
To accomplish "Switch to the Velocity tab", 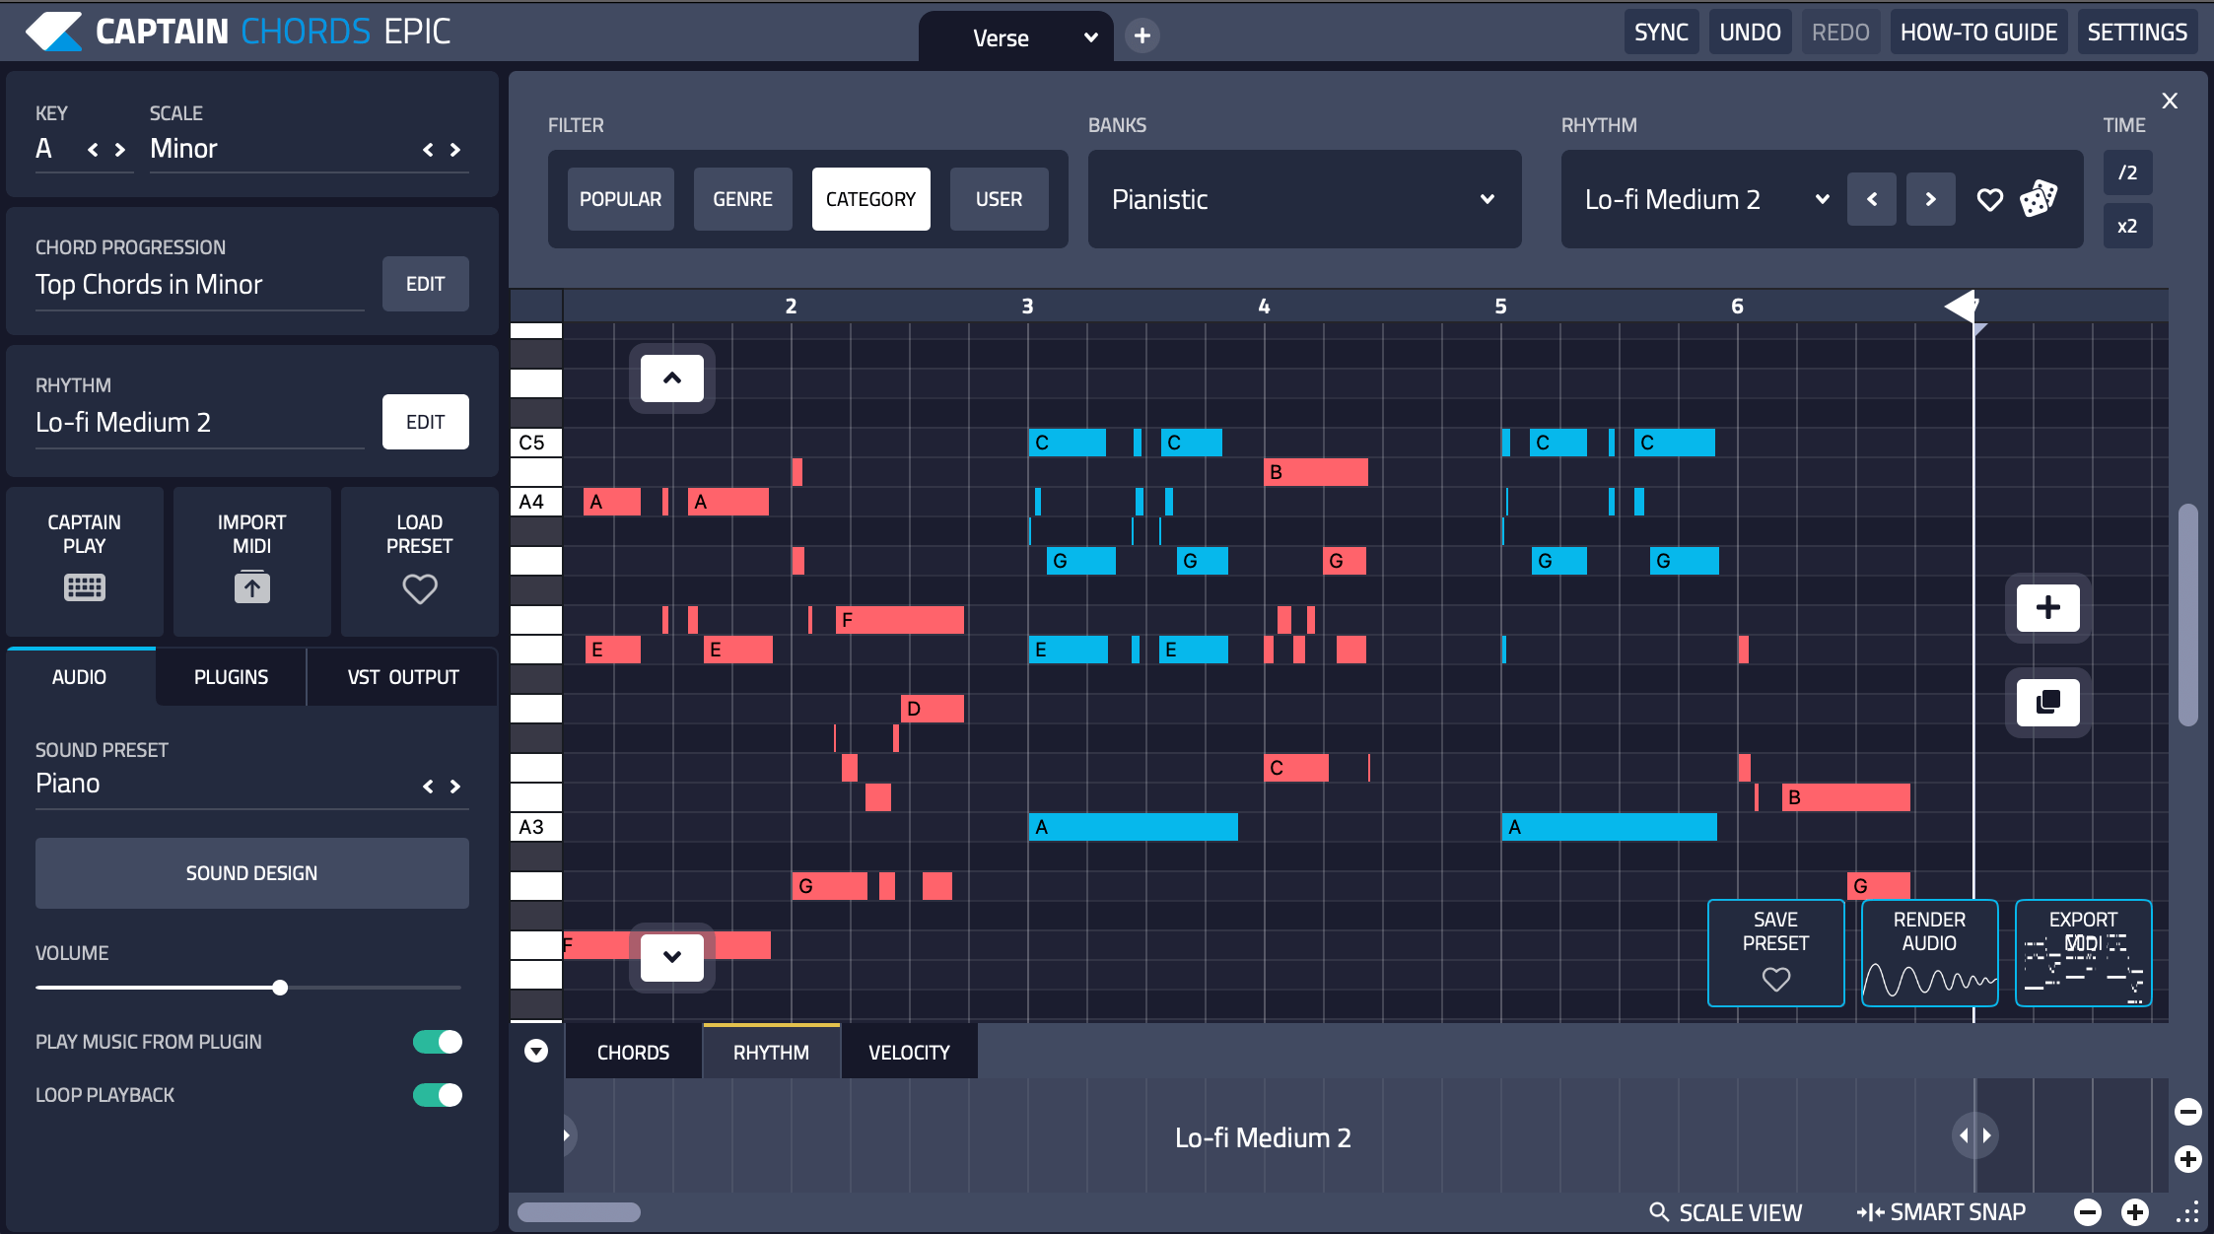I will pyautogui.click(x=908, y=1051).
